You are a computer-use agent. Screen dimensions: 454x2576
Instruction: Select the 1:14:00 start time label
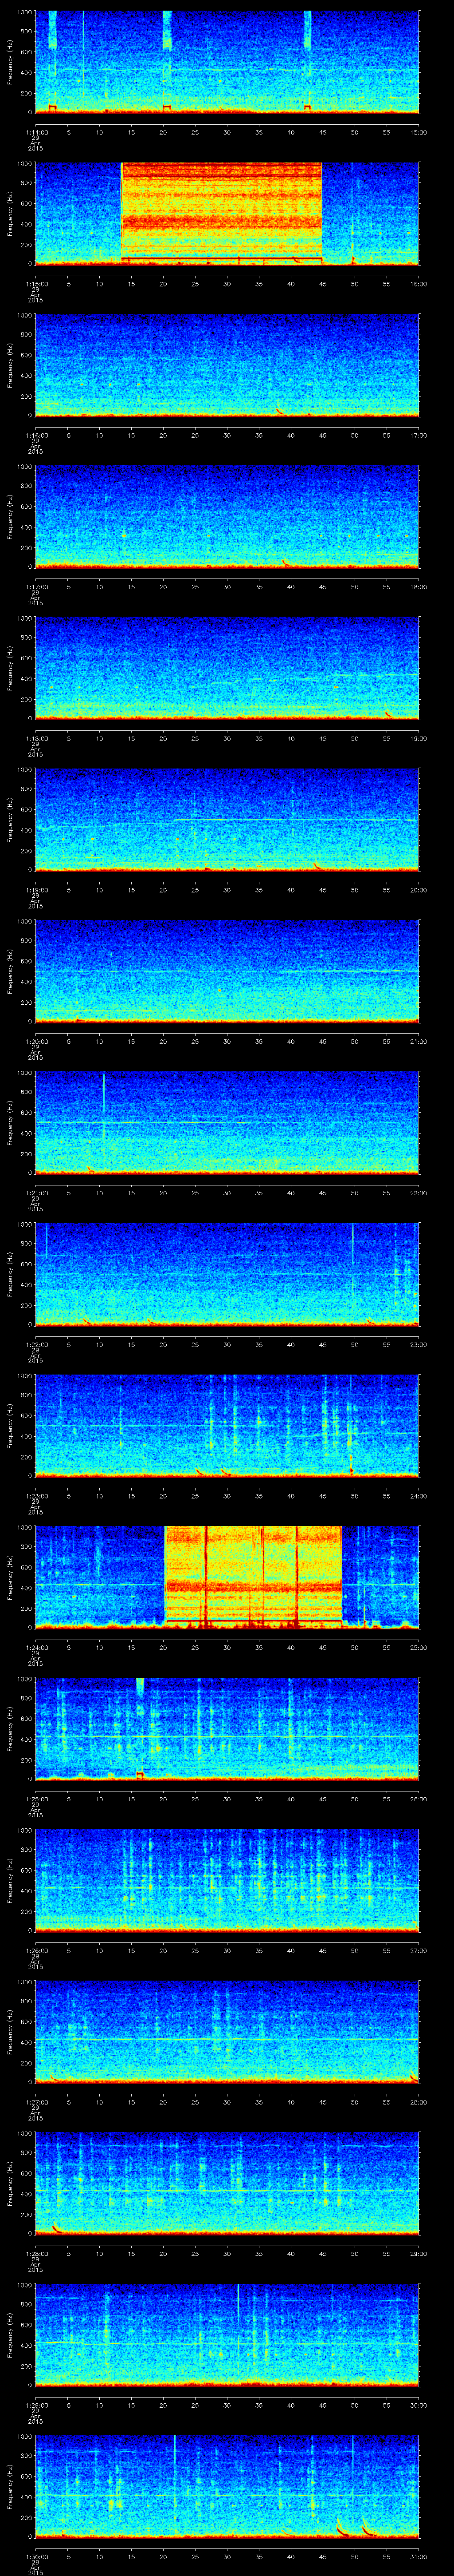point(36,132)
